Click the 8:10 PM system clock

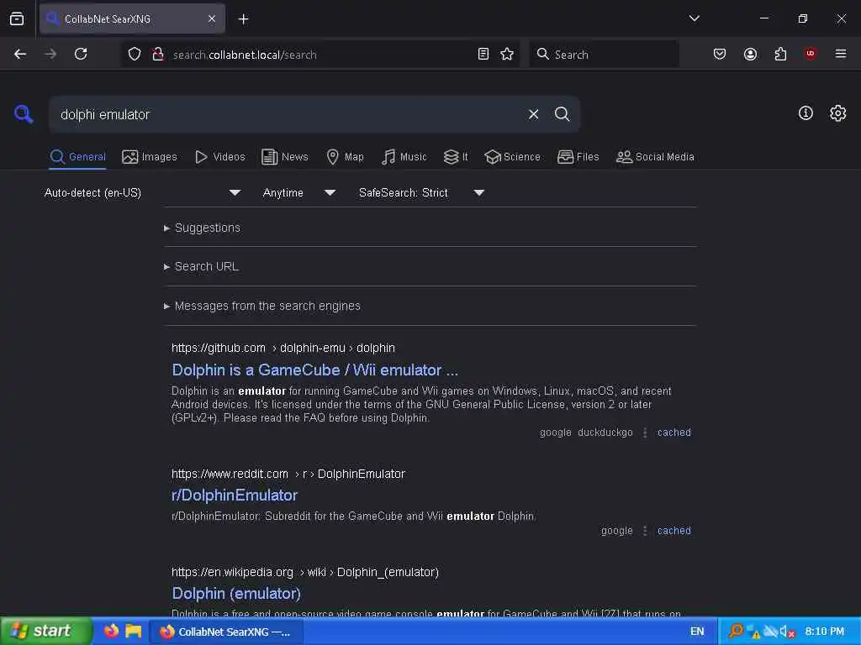click(824, 632)
